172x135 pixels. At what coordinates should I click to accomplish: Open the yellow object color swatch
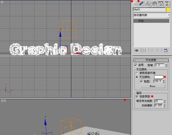(168, 9)
